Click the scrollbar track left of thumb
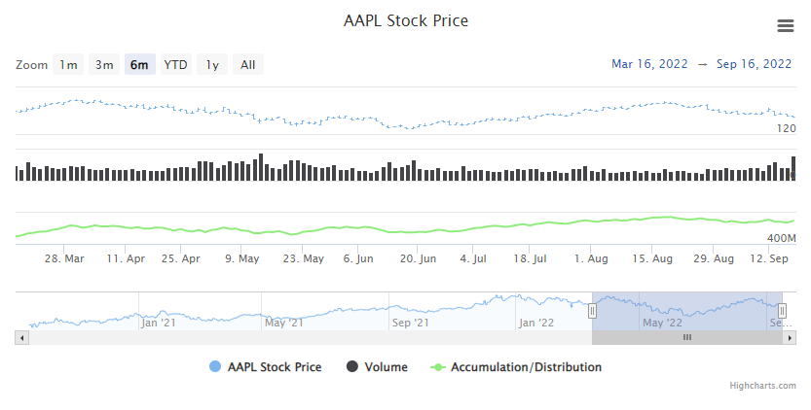The width and height of the screenshot is (811, 410). (x=292, y=337)
